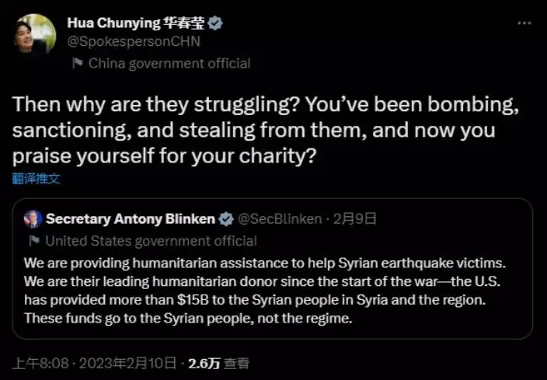
Task: Click the flag icon before United States government official
Action: [33, 241]
